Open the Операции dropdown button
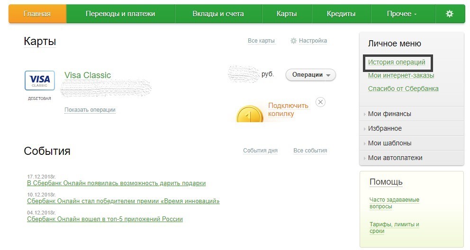This screenshot has width=470, height=250. 310,75
